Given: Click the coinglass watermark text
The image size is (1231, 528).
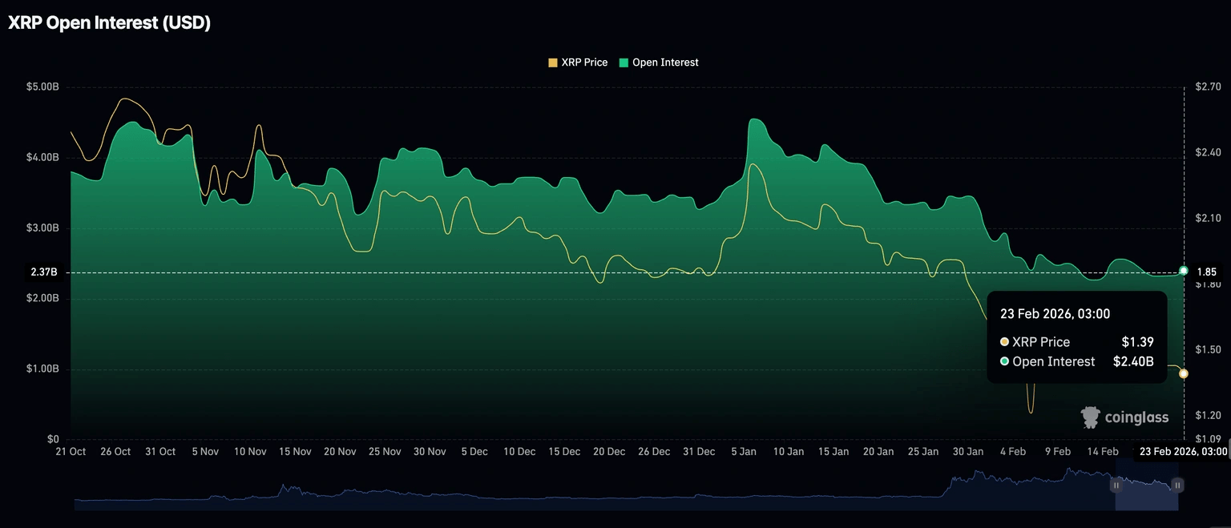Looking at the screenshot, I should [1136, 417].
